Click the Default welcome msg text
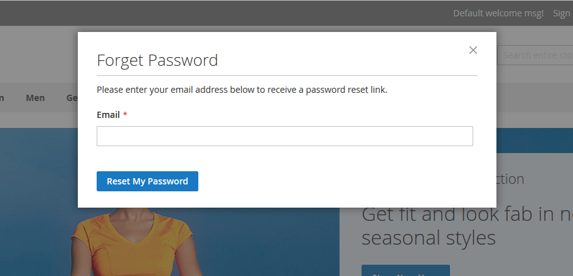573x276 pixels. 498,13
